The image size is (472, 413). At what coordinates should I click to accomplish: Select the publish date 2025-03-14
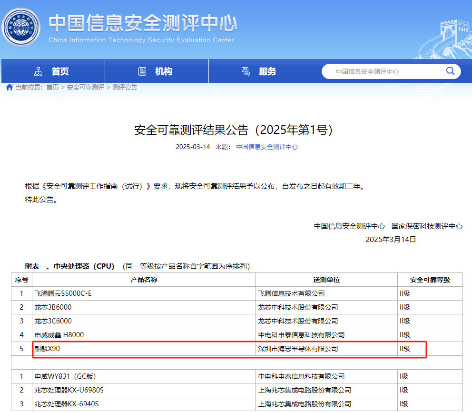(193, 147)
